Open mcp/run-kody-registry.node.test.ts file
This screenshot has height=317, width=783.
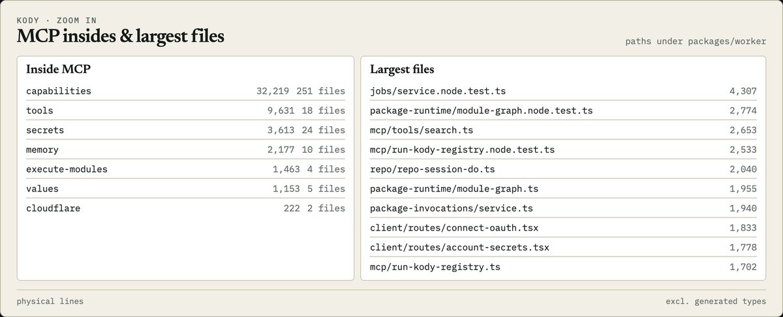[563, 150]
